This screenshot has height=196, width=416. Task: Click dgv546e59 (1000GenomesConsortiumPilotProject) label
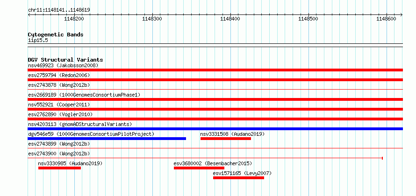click(x=91, y=134)
